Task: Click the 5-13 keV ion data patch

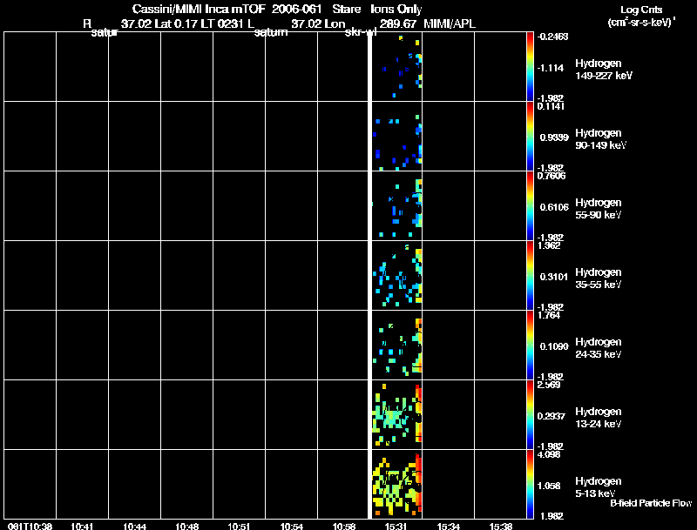Action: click(x=397, y=484)
